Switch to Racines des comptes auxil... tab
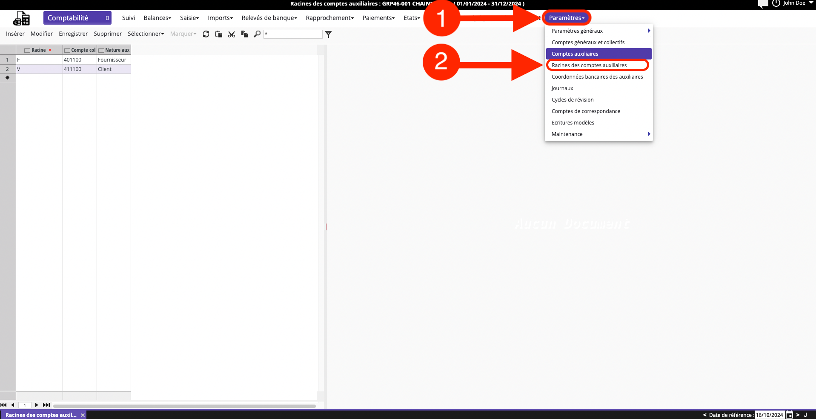Screen dimensions: 816x419 [x=41, y=415]
